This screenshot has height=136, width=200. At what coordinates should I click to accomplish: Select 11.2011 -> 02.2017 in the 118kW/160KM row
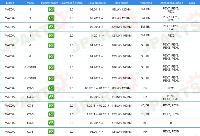click(97, 106)
